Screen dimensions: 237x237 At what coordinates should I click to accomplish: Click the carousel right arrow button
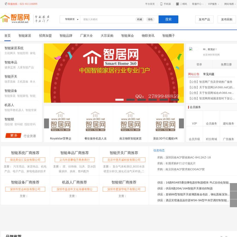(181, 123)
